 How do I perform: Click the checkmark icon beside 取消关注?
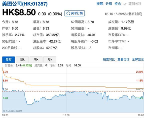[x=125, y=4]
